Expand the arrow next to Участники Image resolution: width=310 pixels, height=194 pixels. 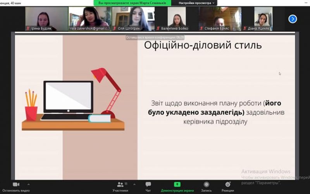[x=134, y=184]
